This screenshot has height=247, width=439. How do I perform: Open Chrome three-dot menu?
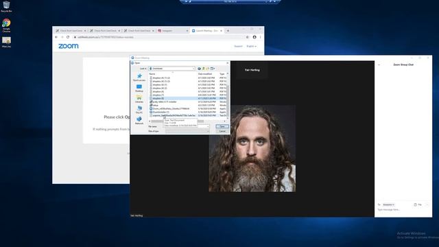tap(261, 37)
